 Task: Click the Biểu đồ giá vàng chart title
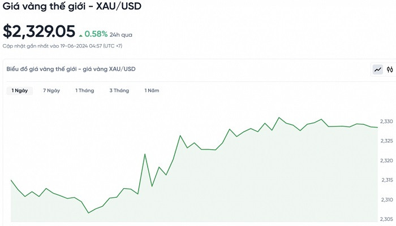pyautogui.click(x=71, y=69)
